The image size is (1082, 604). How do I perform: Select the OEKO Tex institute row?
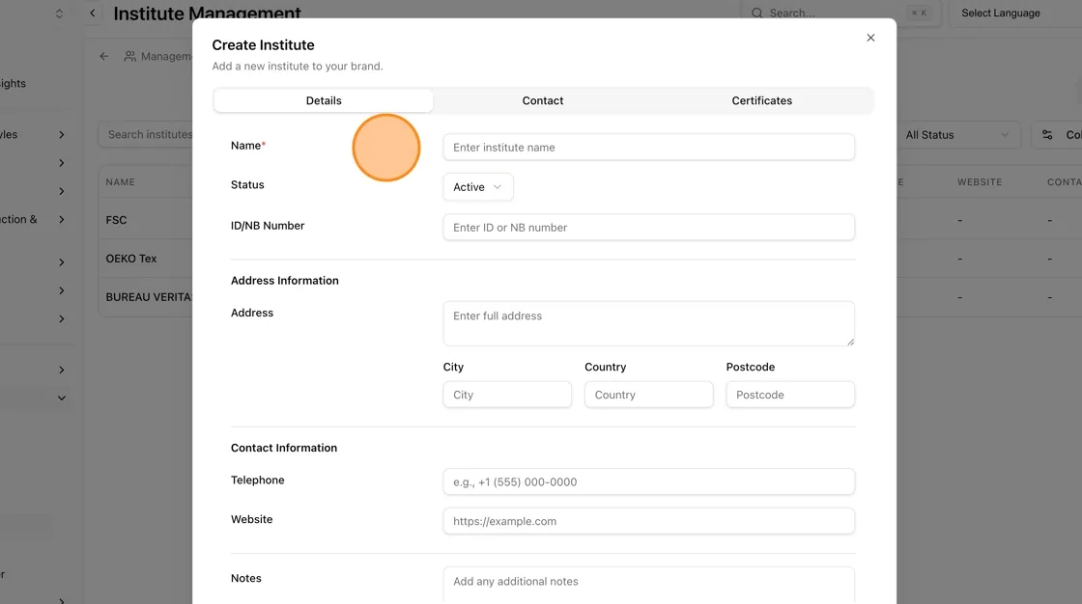point(146,259)
